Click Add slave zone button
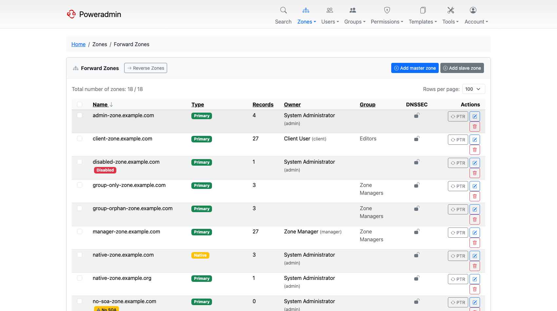The height and width of the screenshot is (311, 557). tap(462, 68)
